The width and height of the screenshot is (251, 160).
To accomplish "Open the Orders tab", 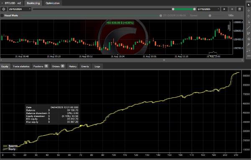I will (x=58, y=66).
